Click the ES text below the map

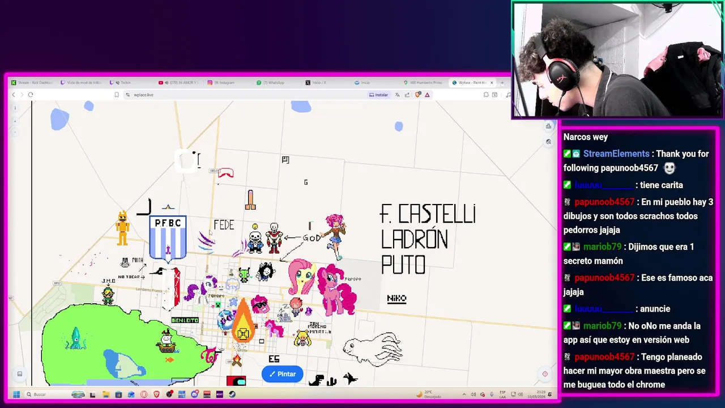click(274, 359)
